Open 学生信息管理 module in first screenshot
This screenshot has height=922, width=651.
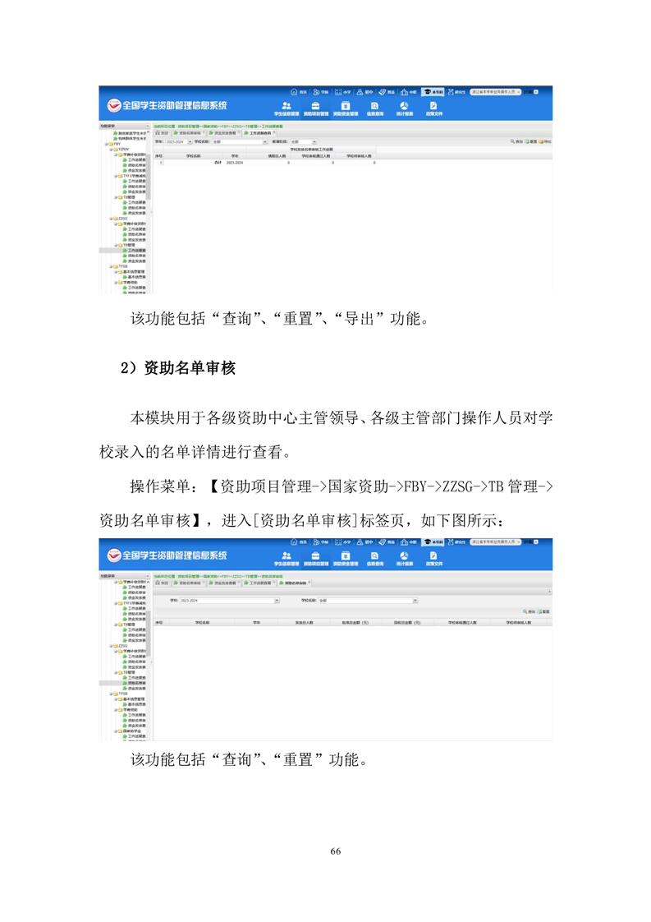pyautogui.click(x=287, y=108)
